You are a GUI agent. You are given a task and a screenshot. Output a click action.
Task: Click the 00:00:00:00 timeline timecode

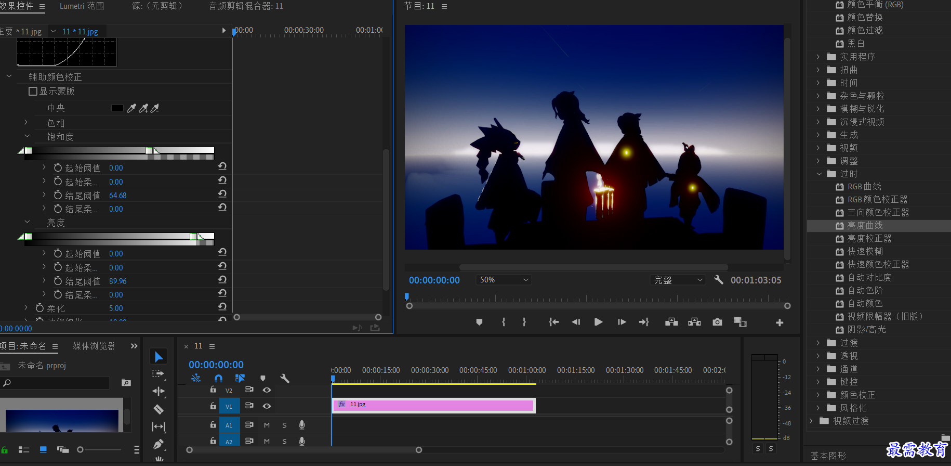[x=216, y=365]
